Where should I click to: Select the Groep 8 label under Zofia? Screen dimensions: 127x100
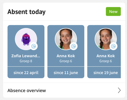pyautogui.click(x=26, y=61)
